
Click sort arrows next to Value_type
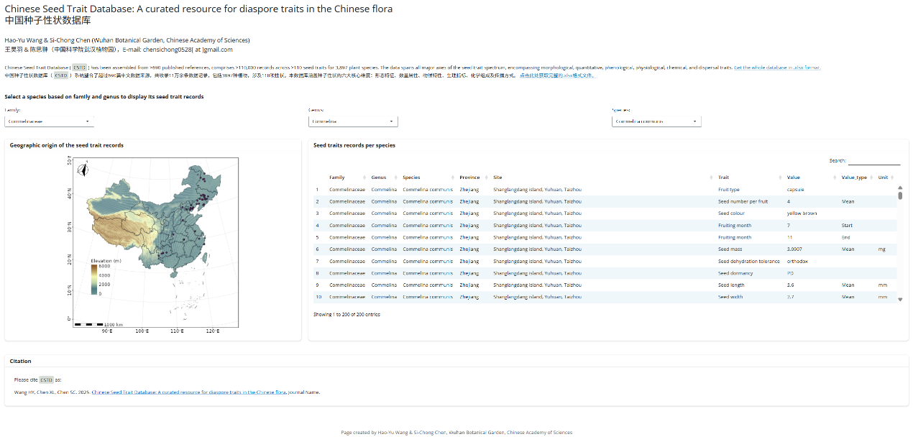[x=872, y=178]
